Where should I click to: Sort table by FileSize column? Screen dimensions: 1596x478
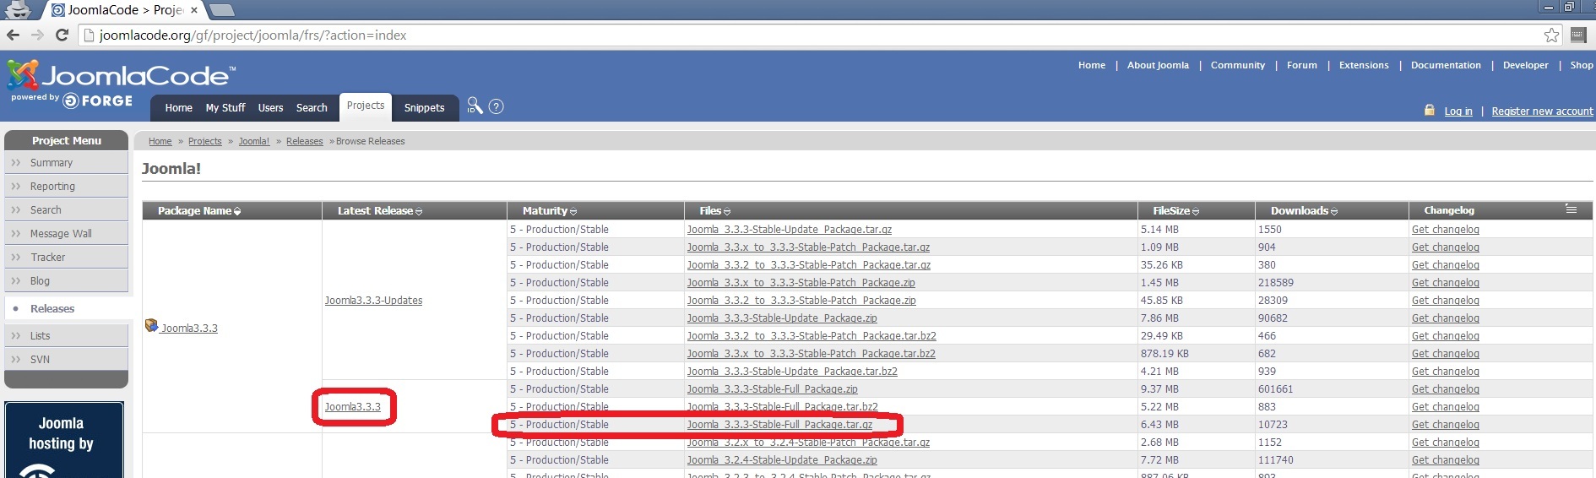[x=1175, y=211]
